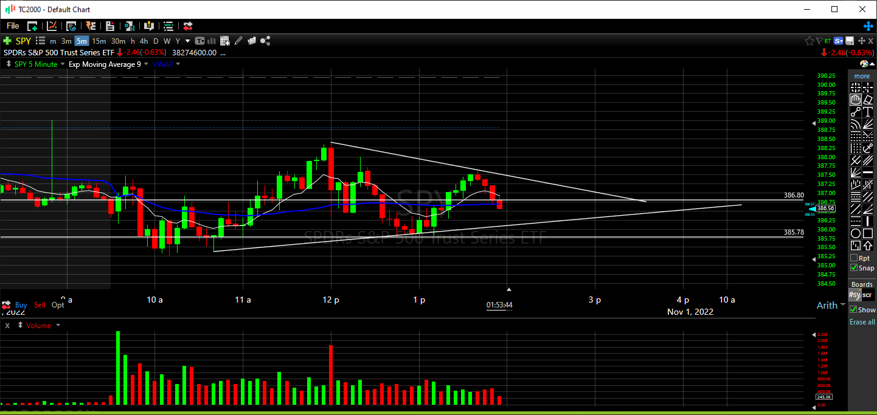Click the chart template 'T' icon

click(x=199, y=41)
